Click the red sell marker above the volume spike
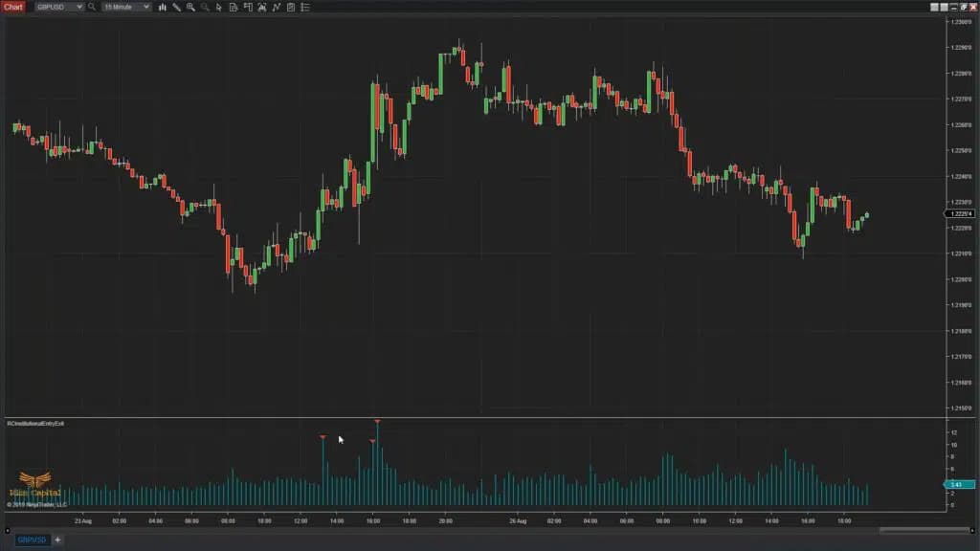 coord(378,421)
